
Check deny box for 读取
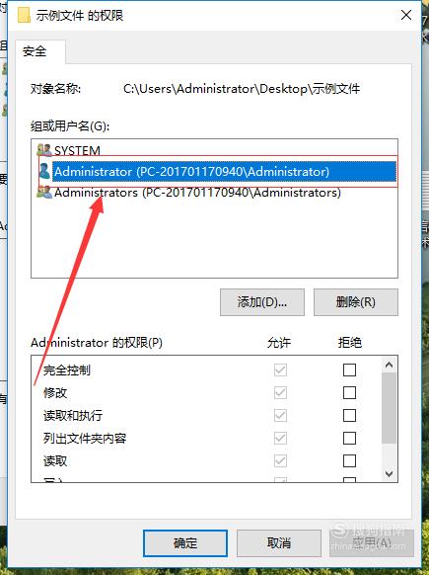[x=349, y=461]
